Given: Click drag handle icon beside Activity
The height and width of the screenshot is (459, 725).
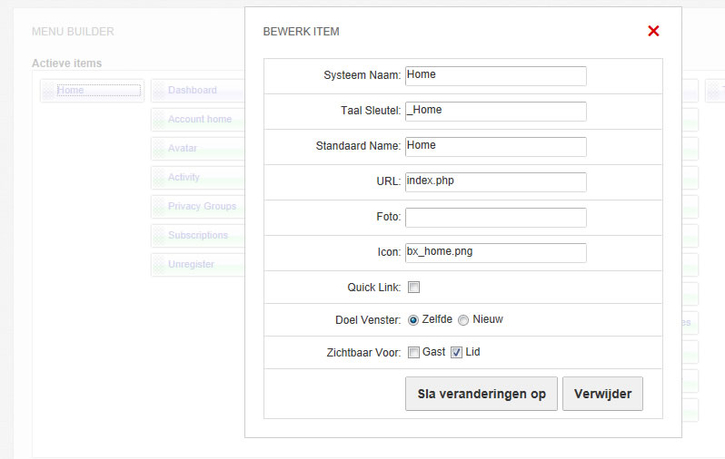Looking at the screenshot, I should (160, 178).
